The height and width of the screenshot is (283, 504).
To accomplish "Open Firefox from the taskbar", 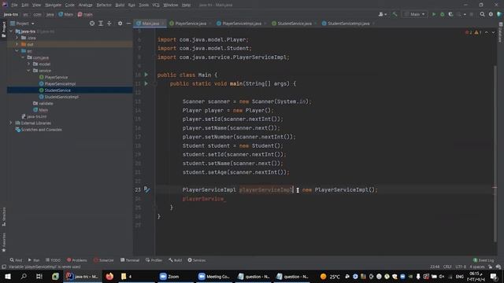I will (x=109, y=276).
